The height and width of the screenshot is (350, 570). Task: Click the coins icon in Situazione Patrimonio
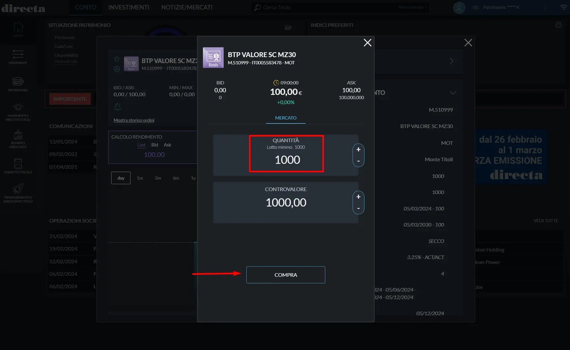pyautogui.click(x=288, y=28)
